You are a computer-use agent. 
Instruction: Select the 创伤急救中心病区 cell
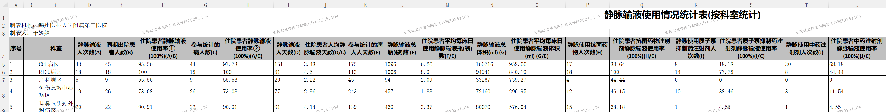56,92
